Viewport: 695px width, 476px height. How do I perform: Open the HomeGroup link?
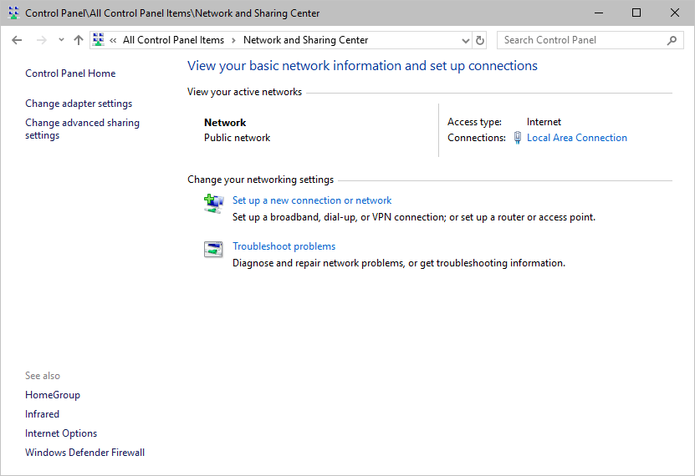(x=53, y=395)
